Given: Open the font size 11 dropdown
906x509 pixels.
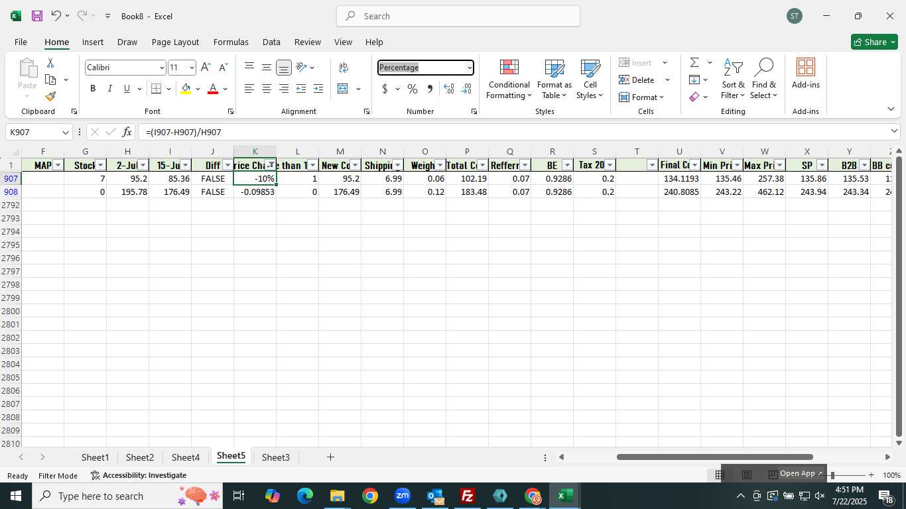Looking at the screenshot, I should tap(192, 68).
